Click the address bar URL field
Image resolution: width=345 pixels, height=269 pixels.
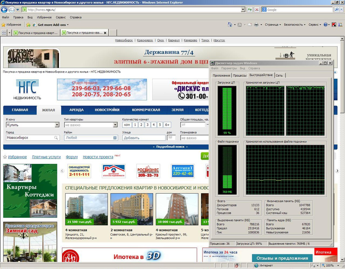[132, 9]
